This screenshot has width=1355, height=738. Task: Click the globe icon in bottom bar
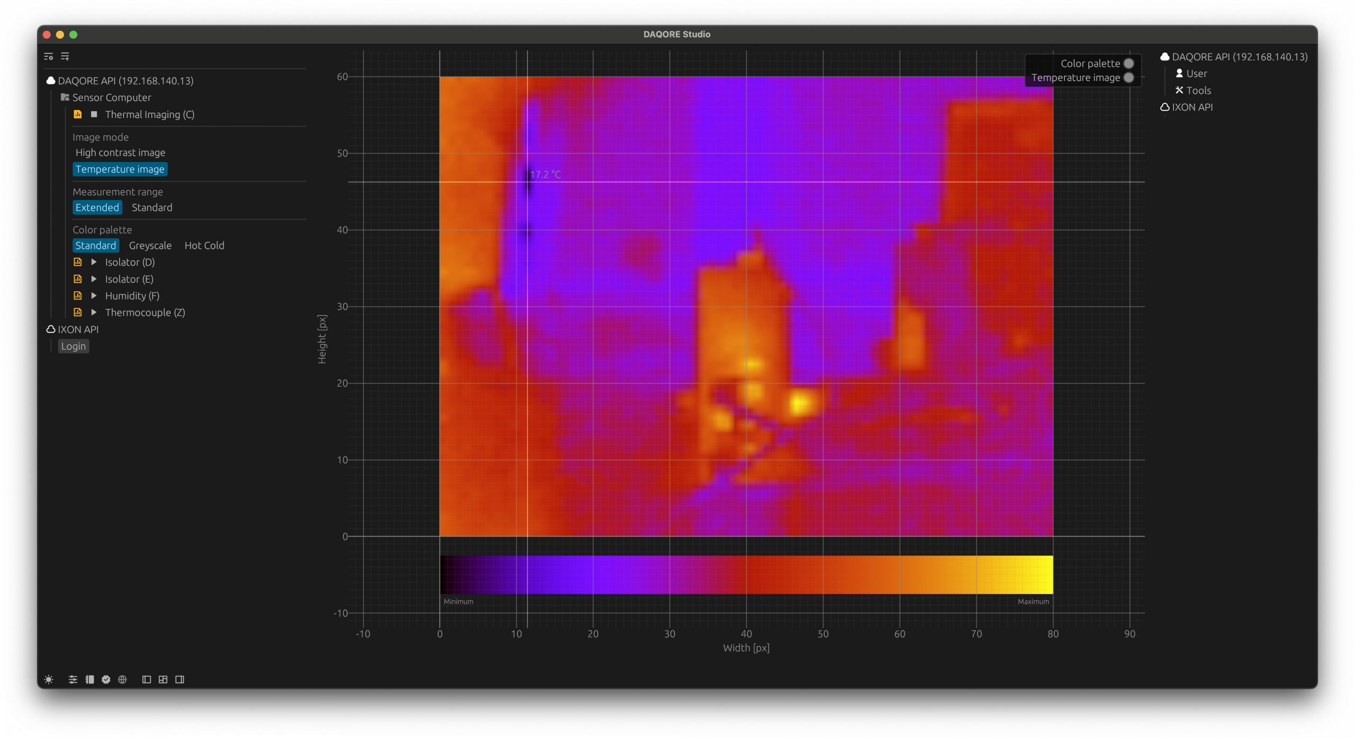[122, 679]
